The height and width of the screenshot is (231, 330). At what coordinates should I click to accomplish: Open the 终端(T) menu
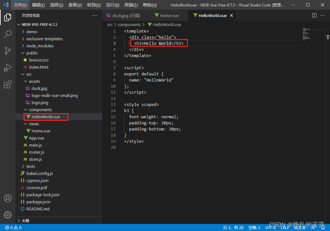point(131,5)
